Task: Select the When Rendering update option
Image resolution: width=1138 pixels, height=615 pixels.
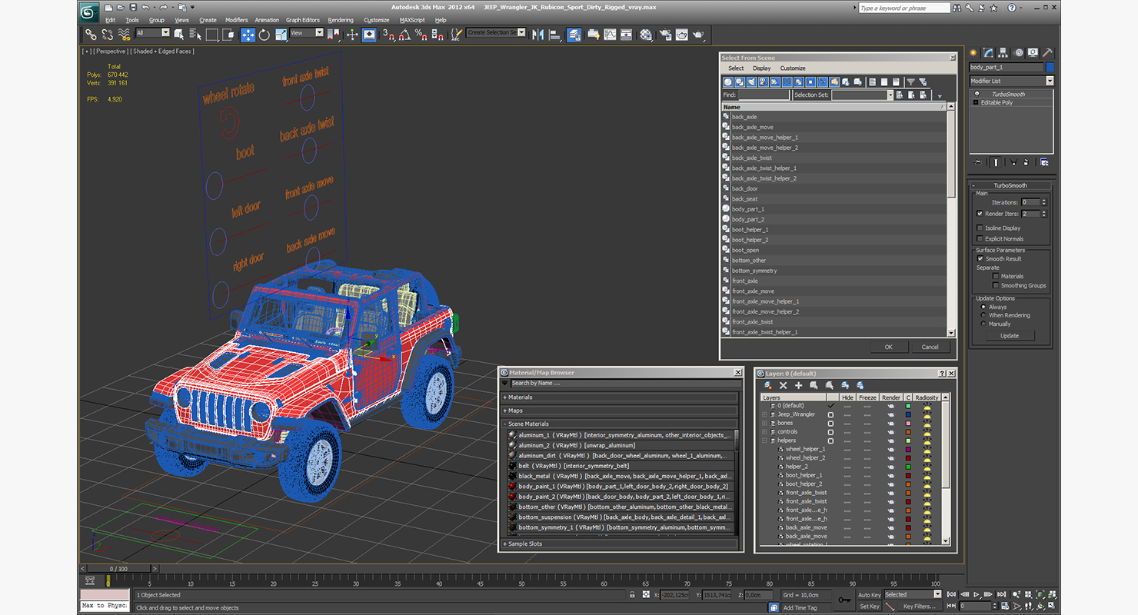Action: pos(983,315)
